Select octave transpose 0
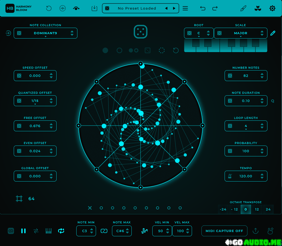 [x=246, y=209]
